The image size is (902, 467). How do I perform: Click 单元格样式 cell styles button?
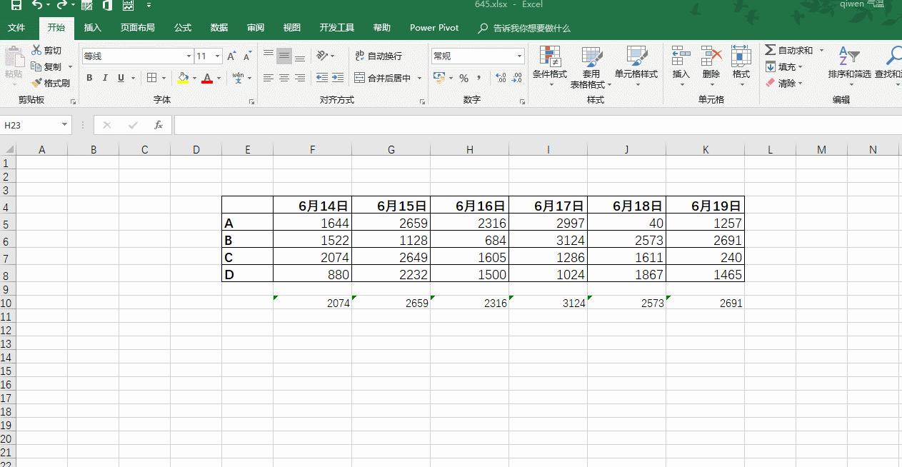[636, 67]
